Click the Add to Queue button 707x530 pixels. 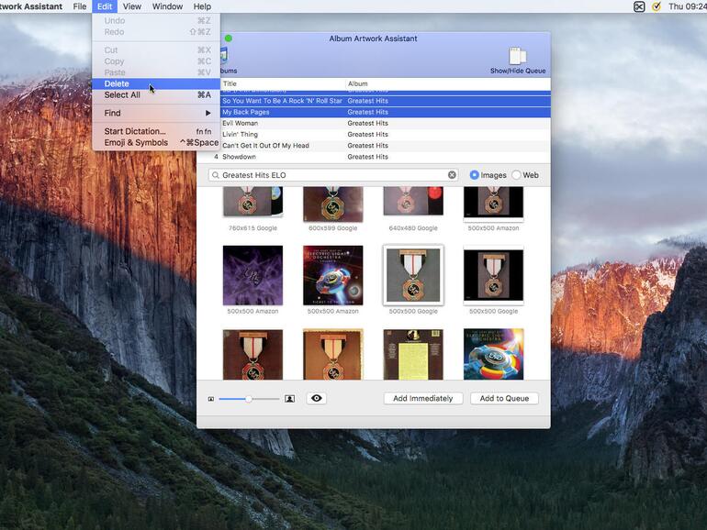(504, 399)
